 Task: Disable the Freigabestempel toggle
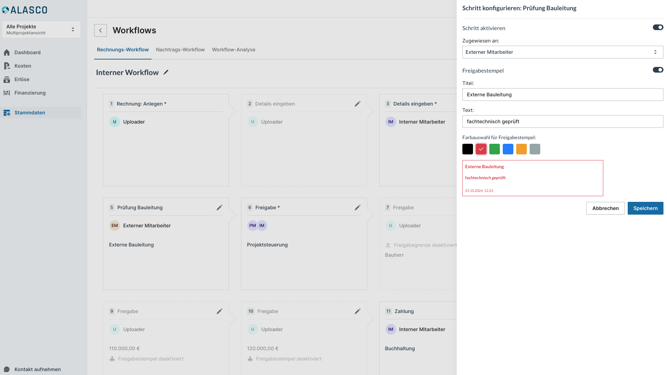coord(657,70)
